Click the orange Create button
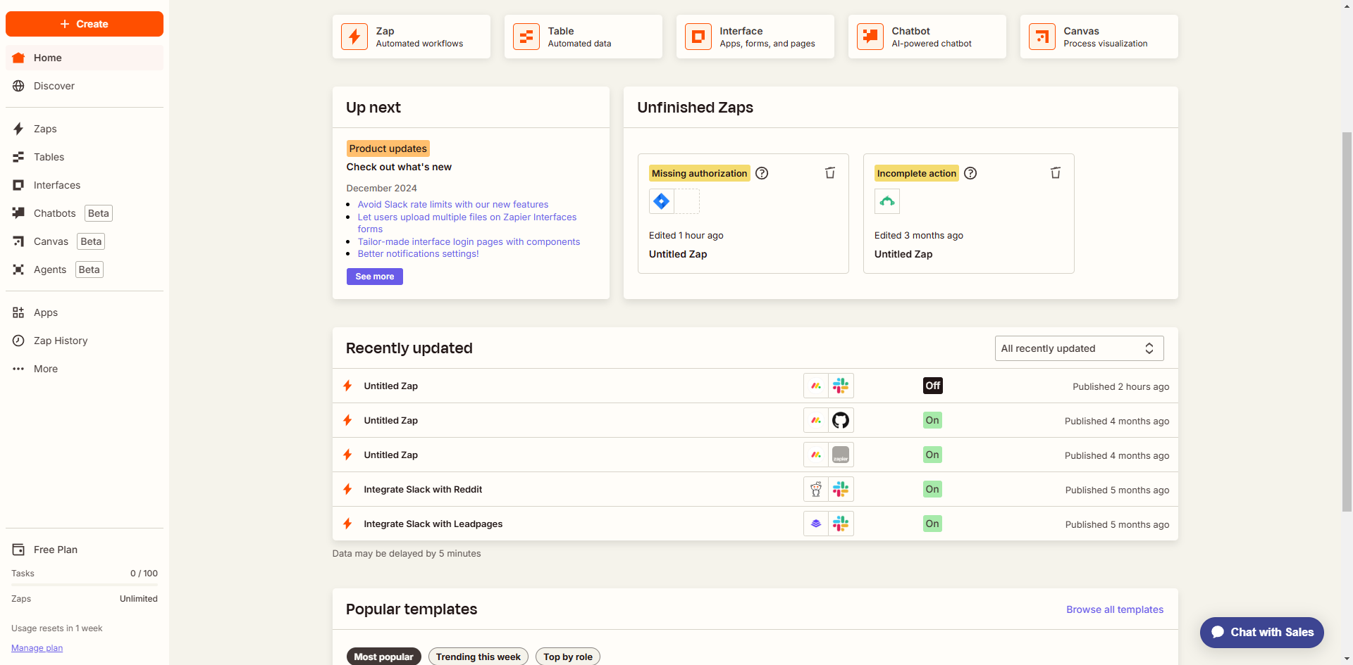This screenshot has width=1353, height=665. [x=85, y=24]
